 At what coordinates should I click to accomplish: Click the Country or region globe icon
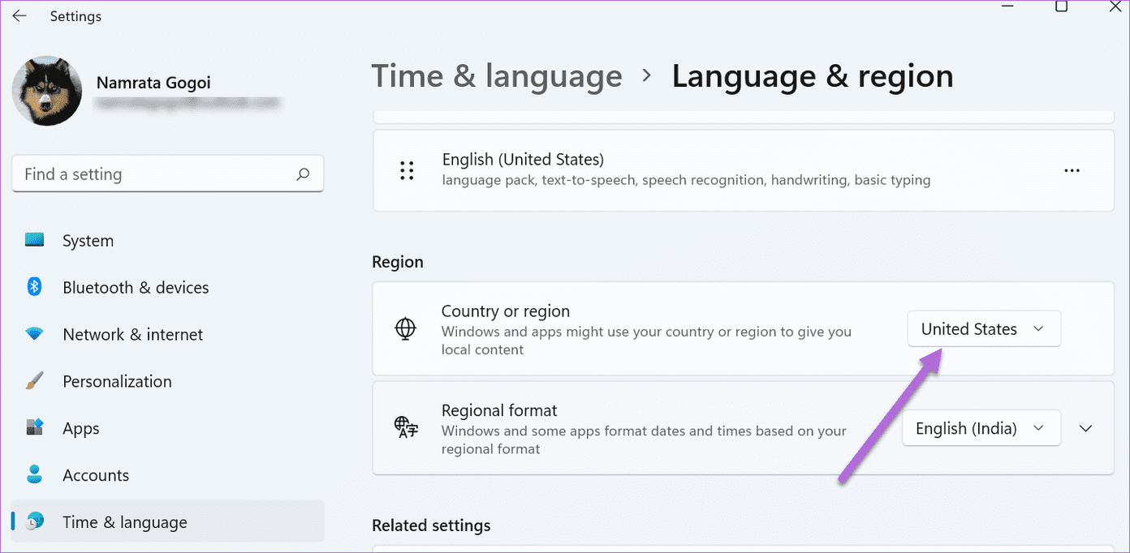(405, 329)
